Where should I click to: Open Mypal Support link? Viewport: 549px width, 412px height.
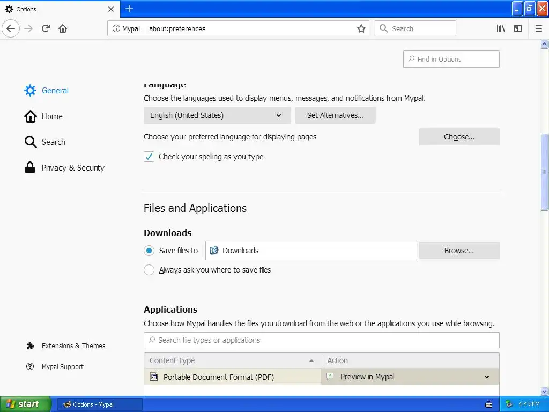55,367
